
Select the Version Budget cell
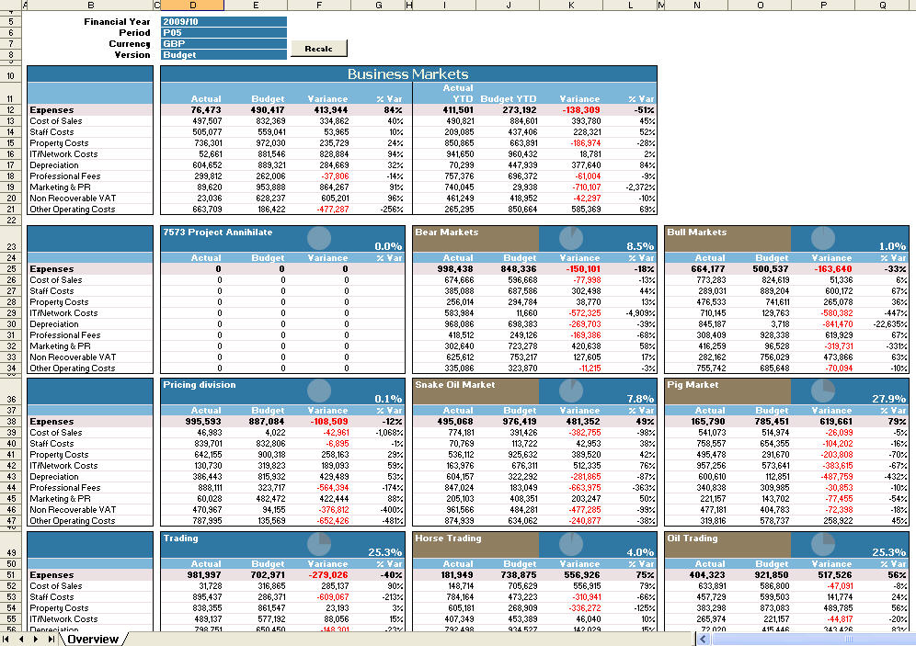(223, 55)
